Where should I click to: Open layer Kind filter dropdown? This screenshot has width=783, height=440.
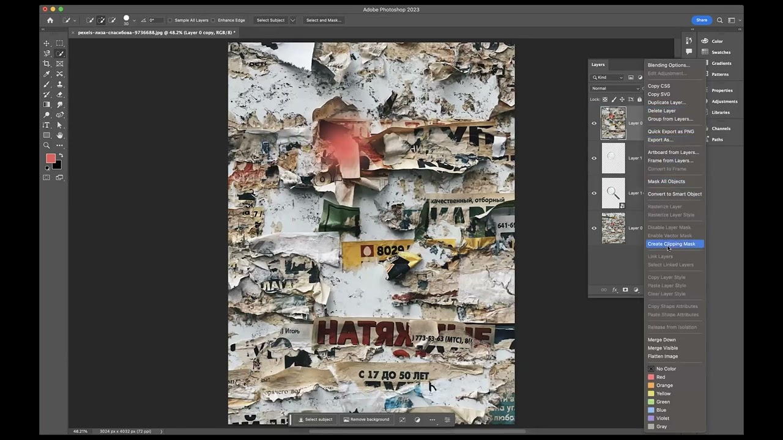tap(607, 78)
